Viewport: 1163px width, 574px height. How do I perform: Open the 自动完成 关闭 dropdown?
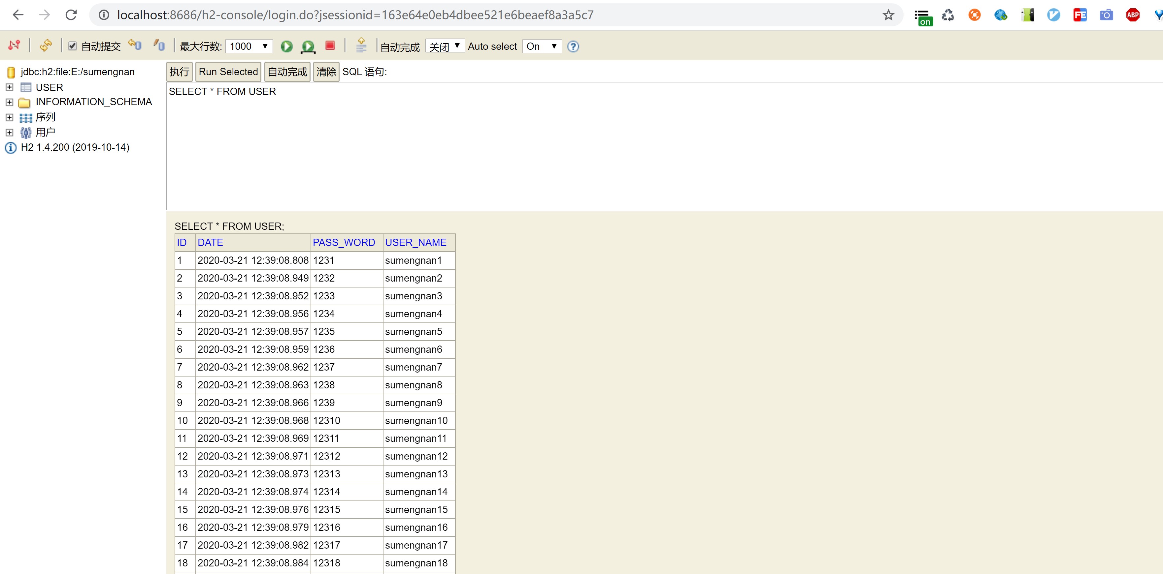click(445, 46)
